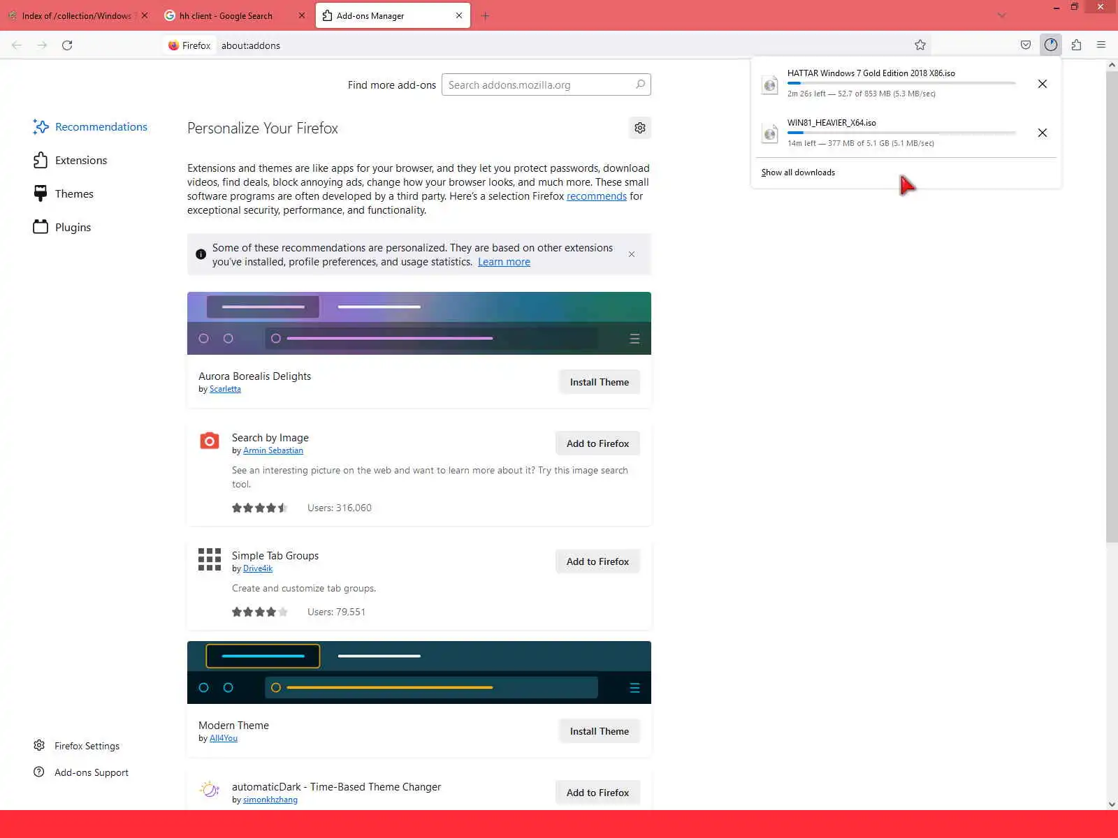Follow the 'recommends' link
The width and height of the screenshot is (1118, 838).
597,196
